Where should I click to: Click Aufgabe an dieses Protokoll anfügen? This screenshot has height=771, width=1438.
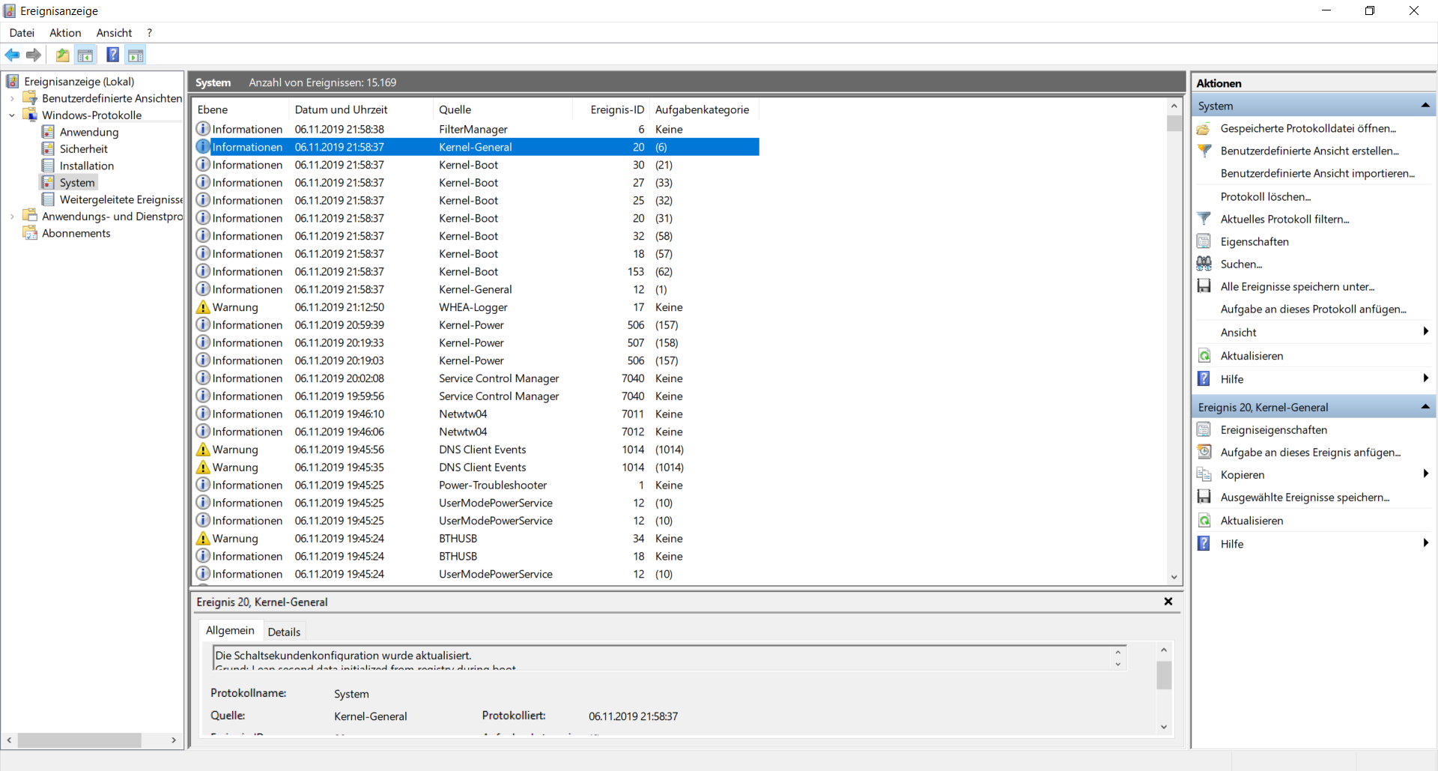pyautogui.click(x=1313, y=309)
